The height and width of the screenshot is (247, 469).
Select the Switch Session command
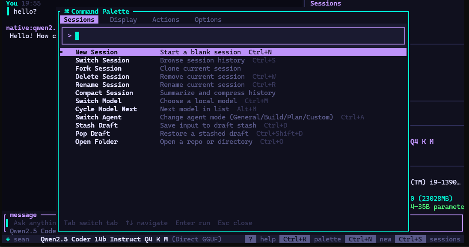tap(233, 60)
